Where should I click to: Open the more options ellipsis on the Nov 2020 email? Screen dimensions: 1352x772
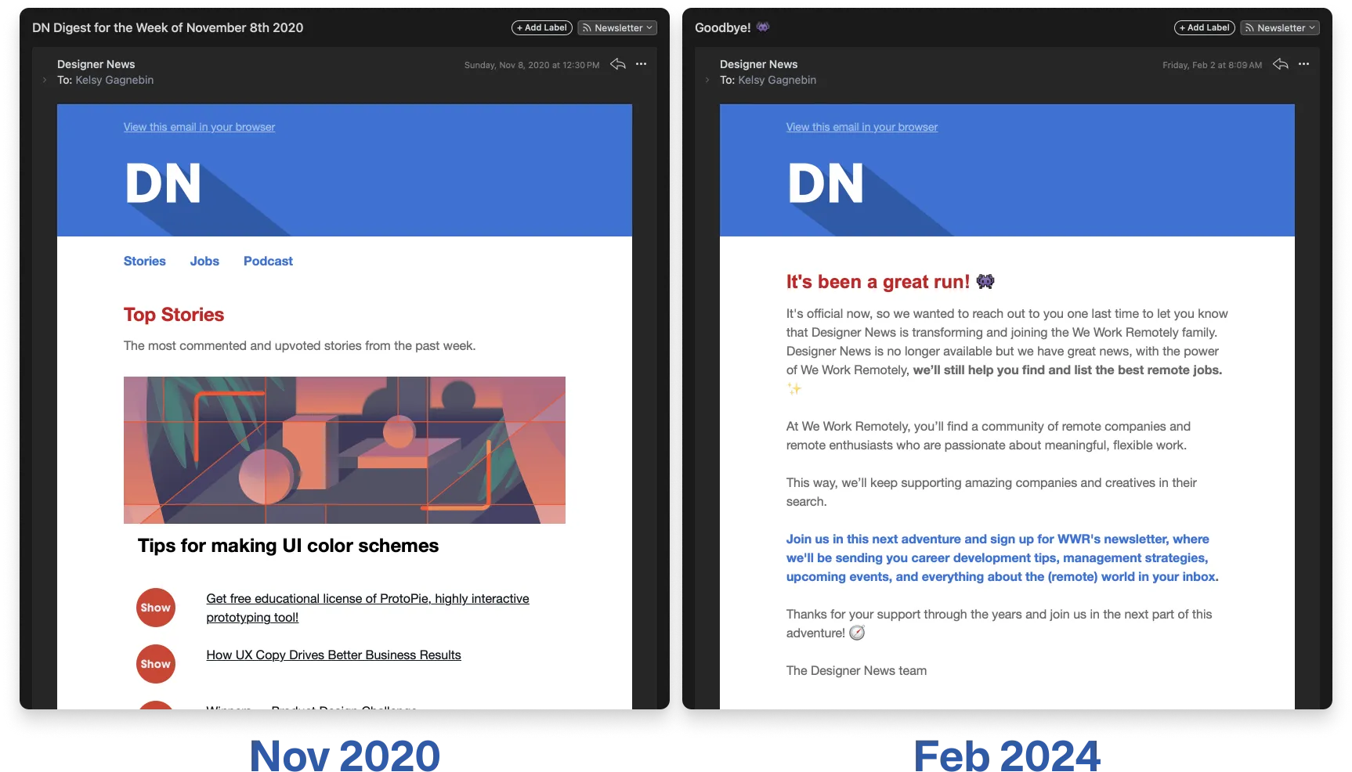[641, 65]
